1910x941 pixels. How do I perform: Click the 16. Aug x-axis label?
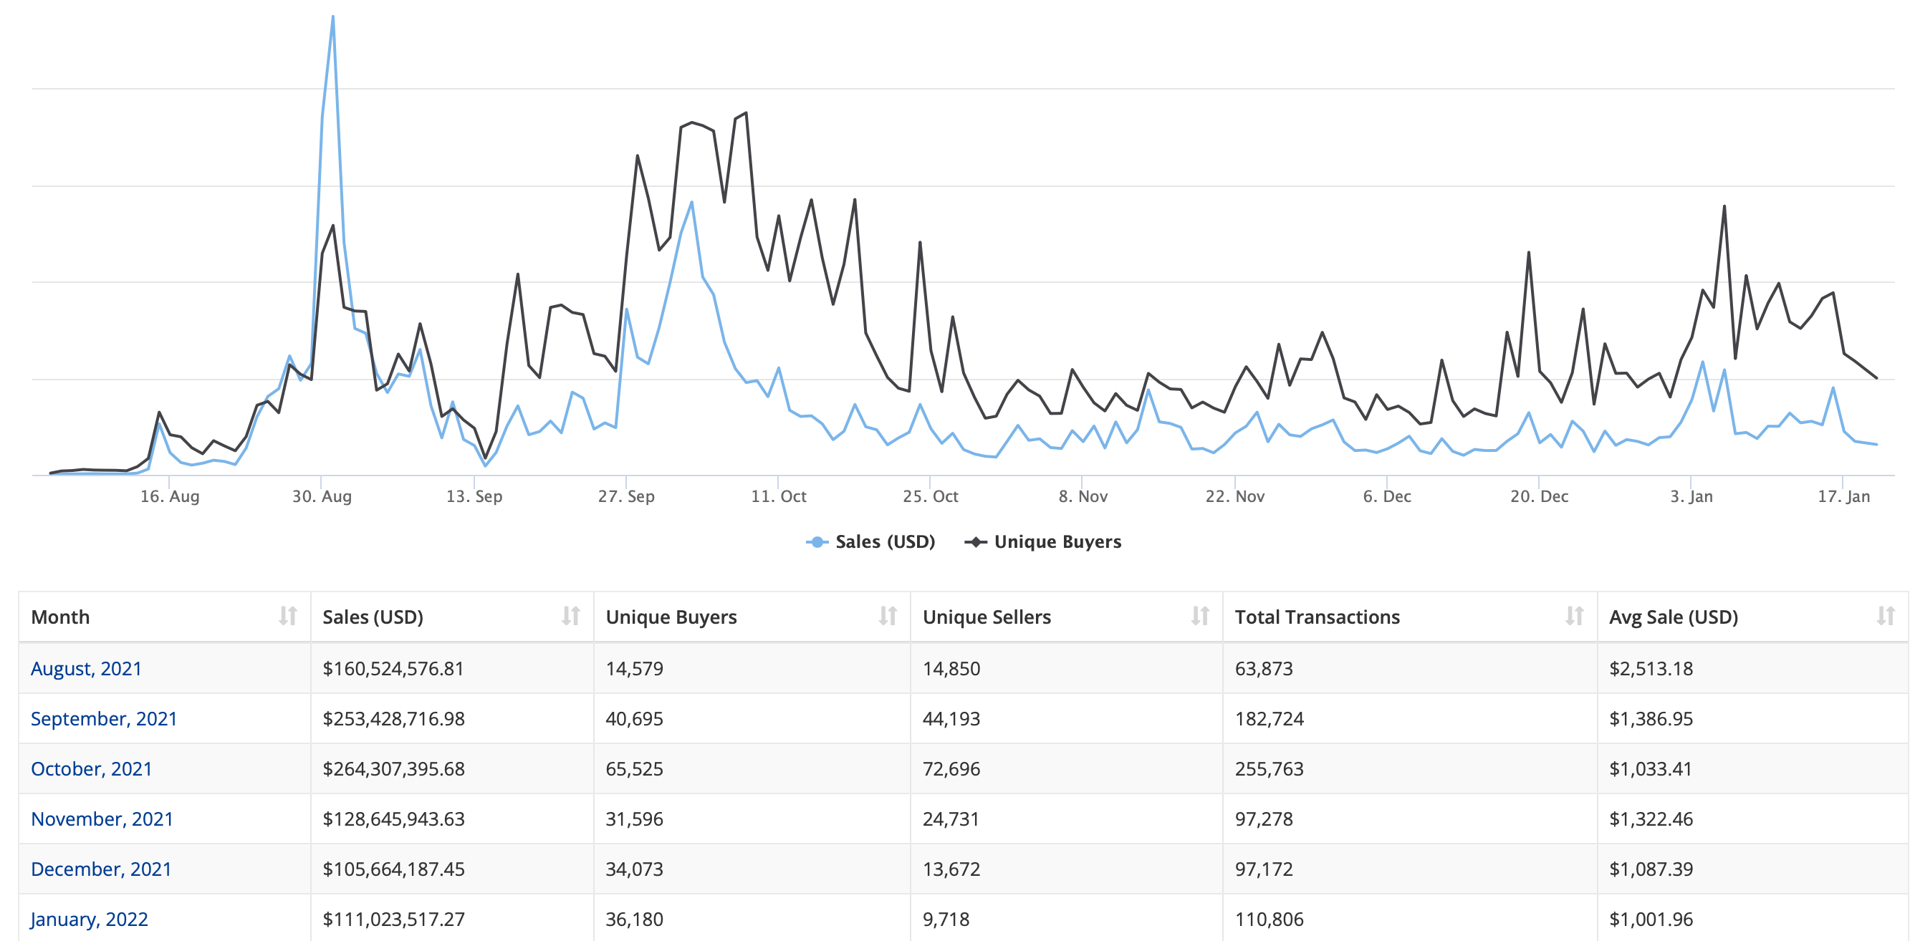click(x=170, y=496)
